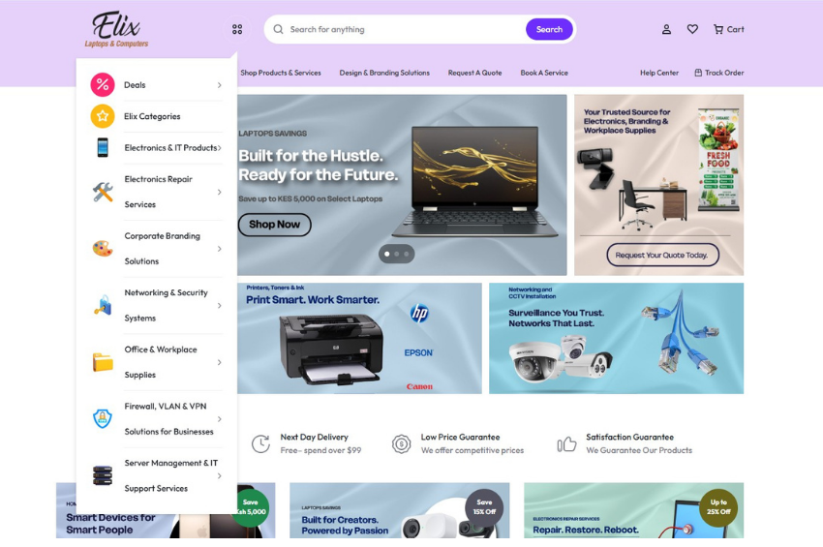Click the pink percent Deals icon
This screenshot has height=547, width=823.
(103, 85)
